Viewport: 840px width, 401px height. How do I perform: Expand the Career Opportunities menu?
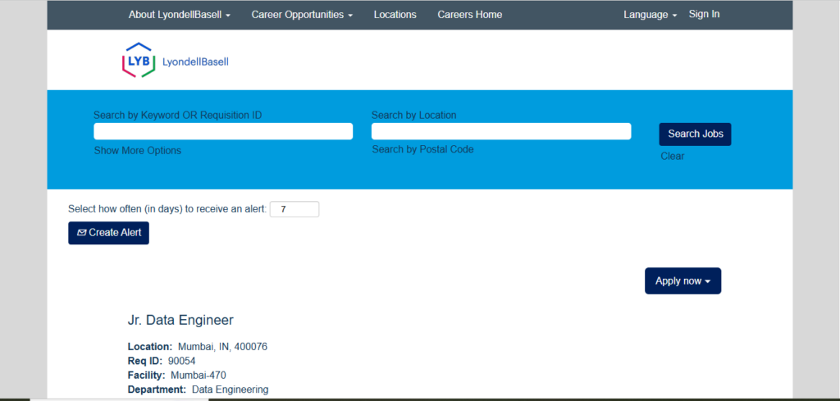302,15
